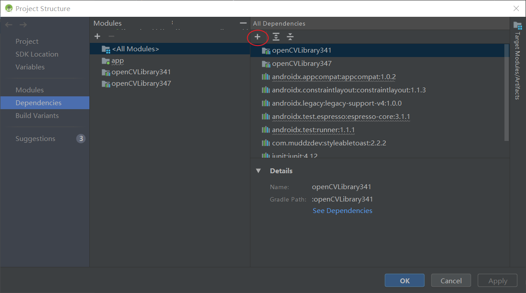Click Gradle Path value :openCVLibrary341
This screenshot has width=526, height=293.
click(x=342, y=199)
